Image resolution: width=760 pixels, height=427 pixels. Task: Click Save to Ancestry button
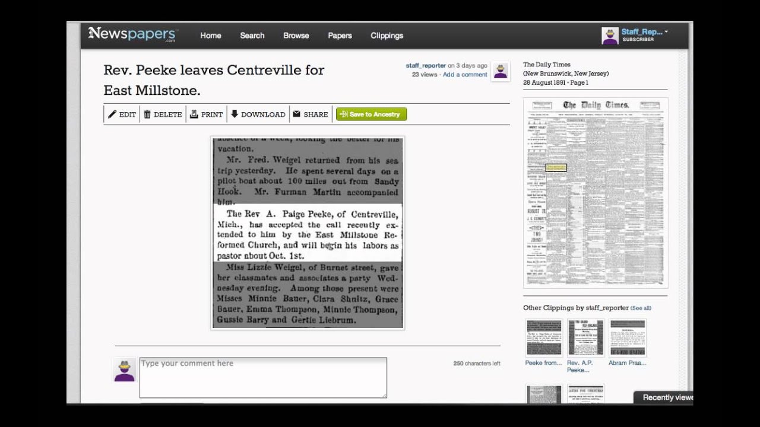(371, 114)
